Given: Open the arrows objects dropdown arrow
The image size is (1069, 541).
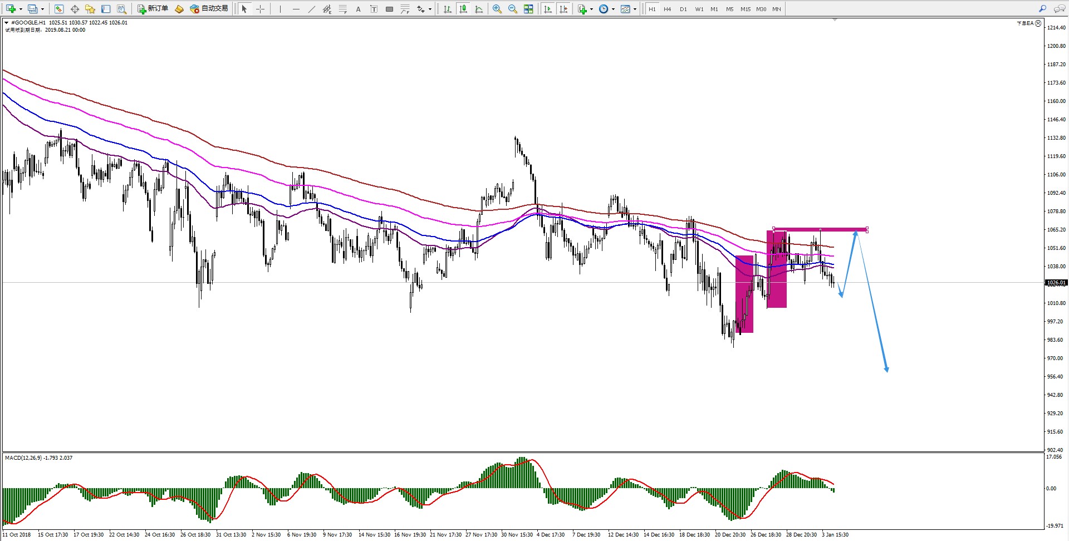Looking at the screenshot, I should pyautogui.click(x=430, y=9).
